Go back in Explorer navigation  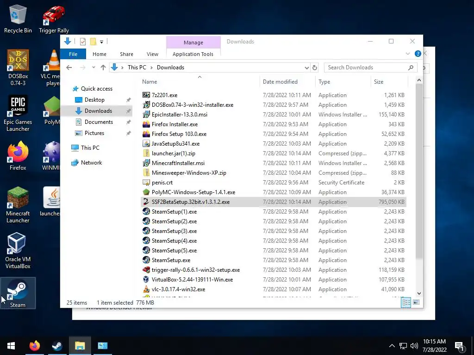point(69,67)
